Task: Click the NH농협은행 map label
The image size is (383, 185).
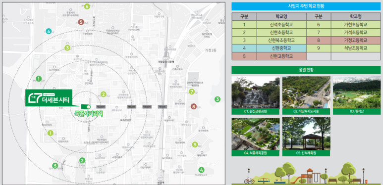Action: pos(126,120)
